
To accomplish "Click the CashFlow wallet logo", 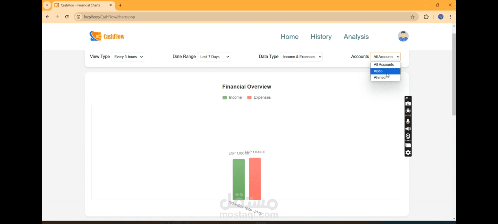I will point(107,36).
